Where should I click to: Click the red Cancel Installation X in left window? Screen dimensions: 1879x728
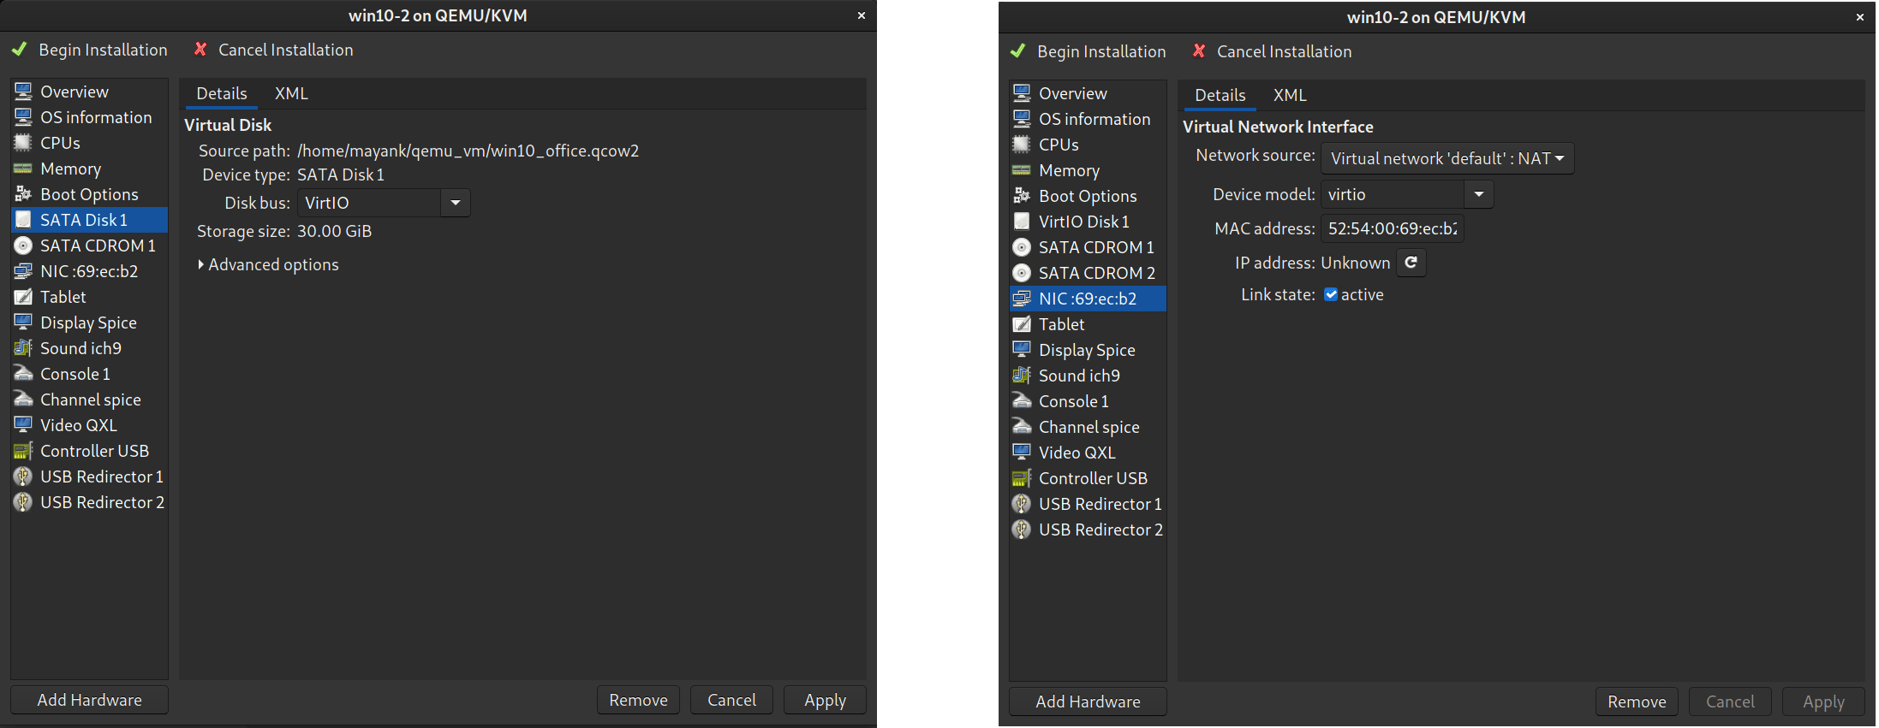click(x=200, y=50)
